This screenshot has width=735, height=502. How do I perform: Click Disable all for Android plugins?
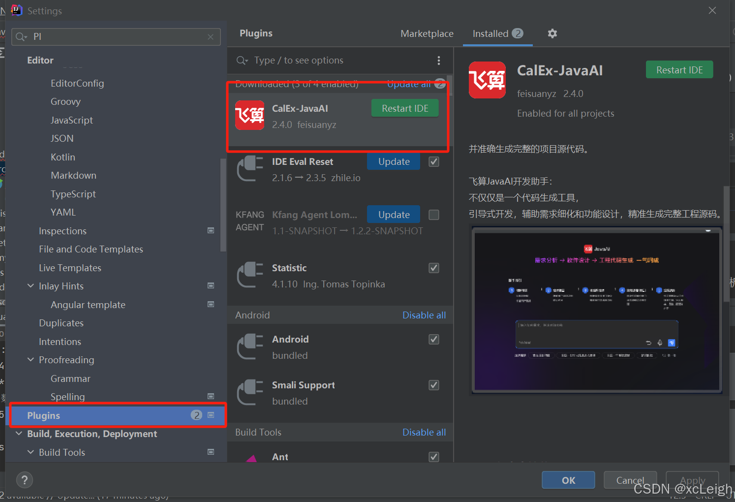point(424,315)
